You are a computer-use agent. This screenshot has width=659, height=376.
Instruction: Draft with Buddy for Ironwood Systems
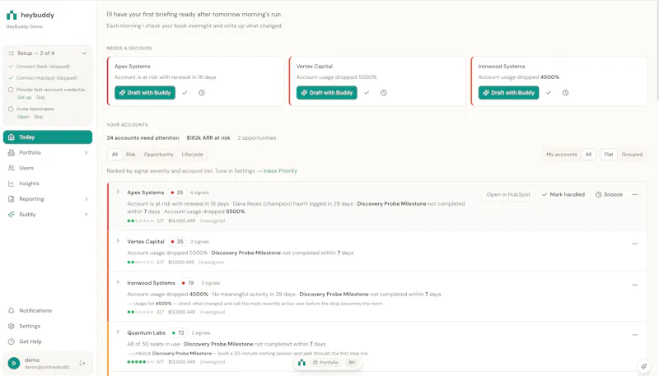508,93
